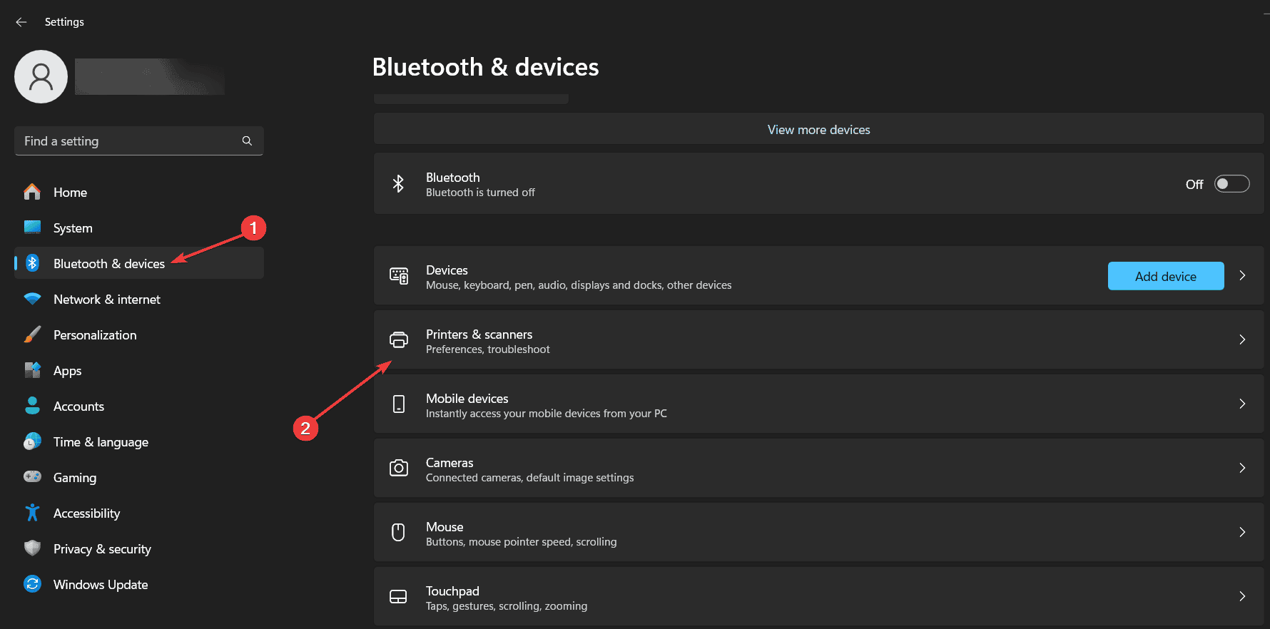Expand Devices row chevron

click(x=1242, y=276)
